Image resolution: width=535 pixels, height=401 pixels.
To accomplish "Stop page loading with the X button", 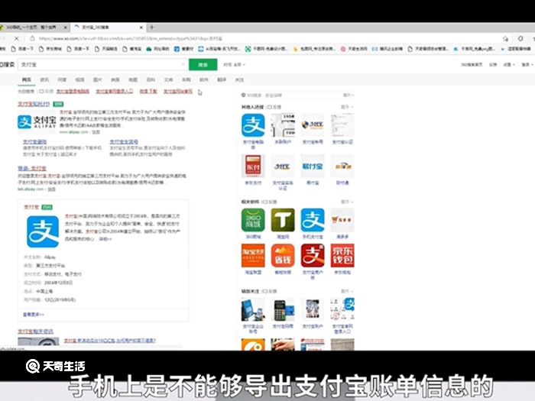I will 16,38.
